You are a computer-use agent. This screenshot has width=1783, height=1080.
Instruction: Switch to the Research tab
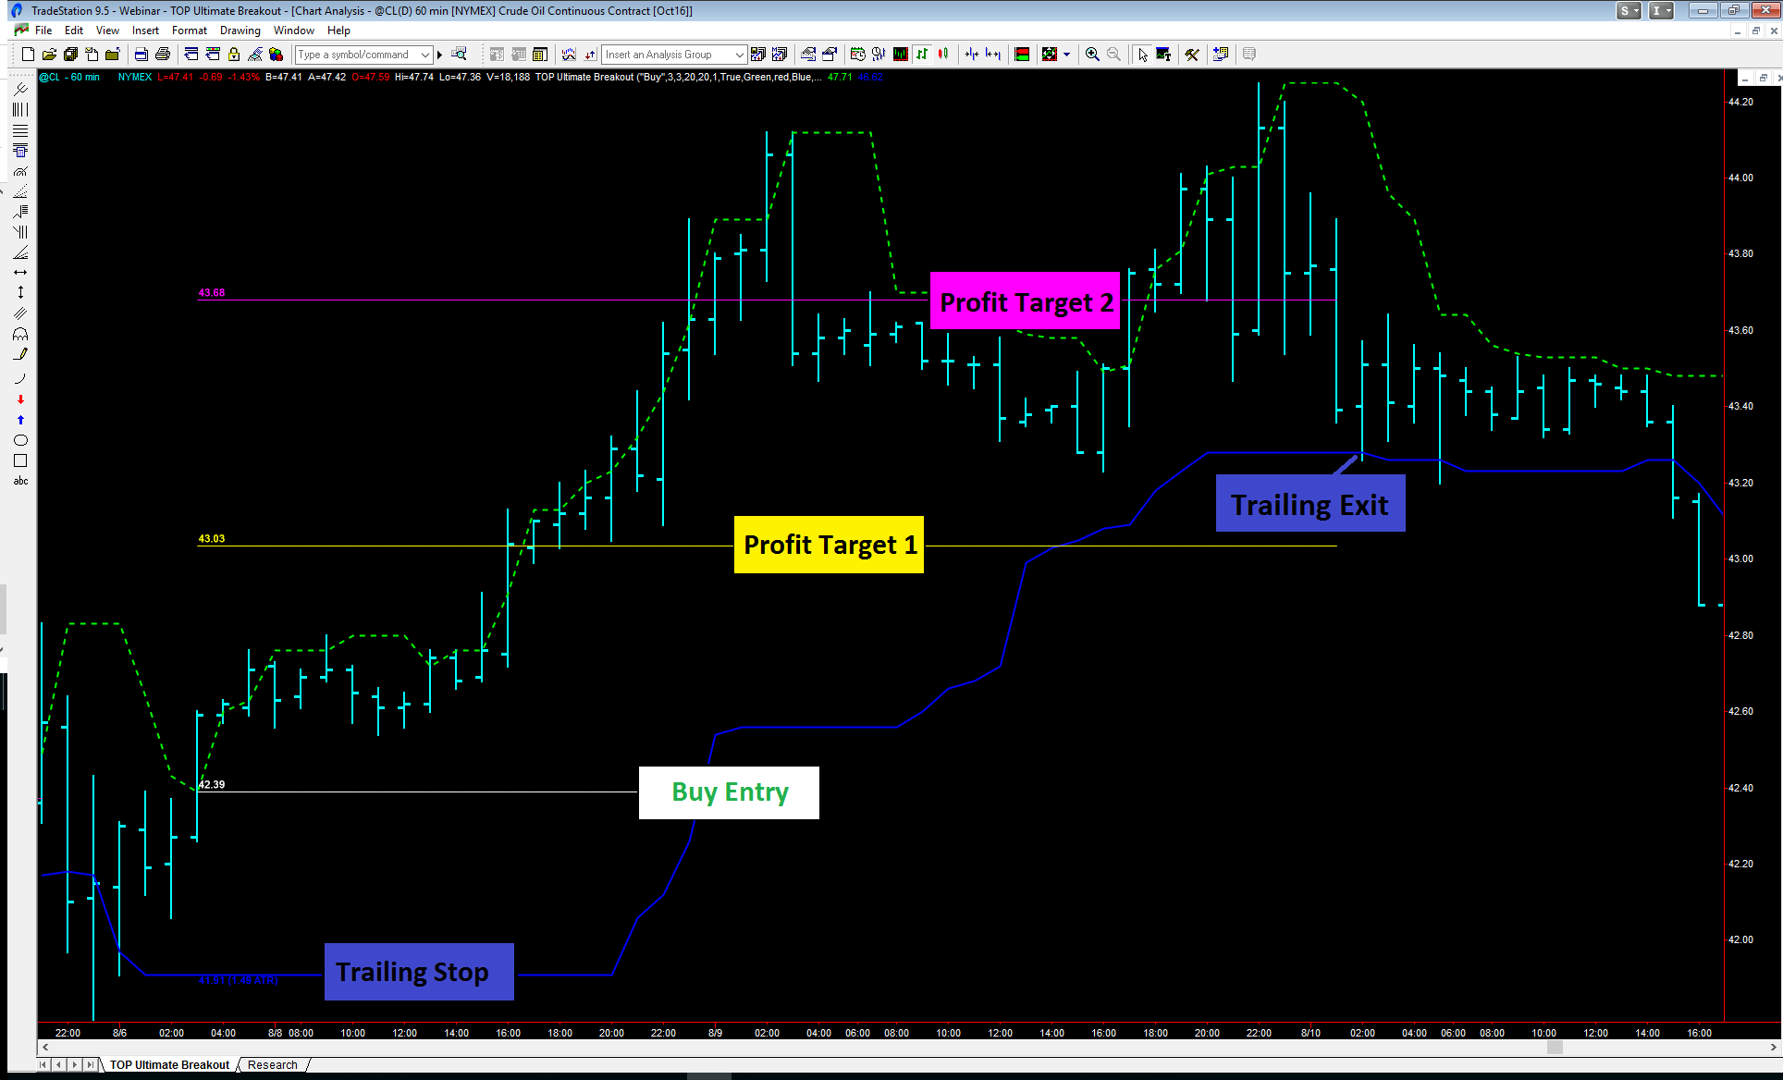click(273, 1064)
